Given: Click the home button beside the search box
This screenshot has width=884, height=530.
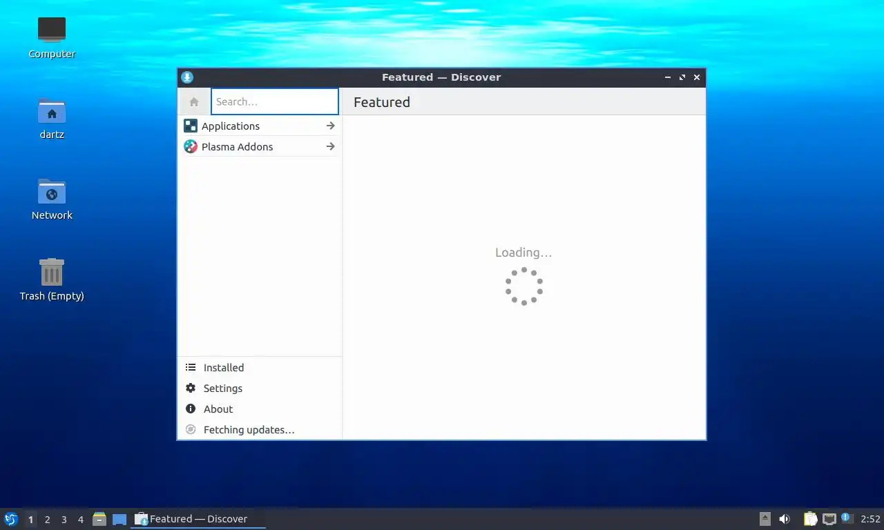Looking at the screenshot, I should tap(194, 101).
